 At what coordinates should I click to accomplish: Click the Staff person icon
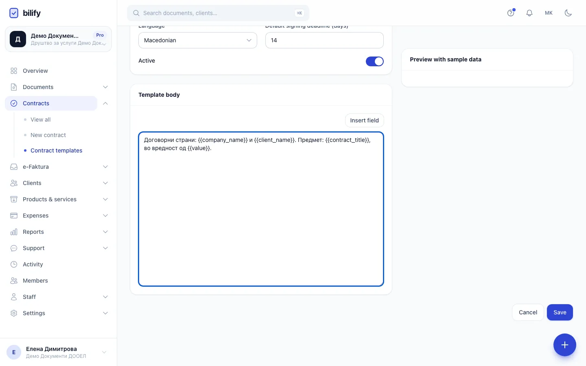(x=14, y=297)
